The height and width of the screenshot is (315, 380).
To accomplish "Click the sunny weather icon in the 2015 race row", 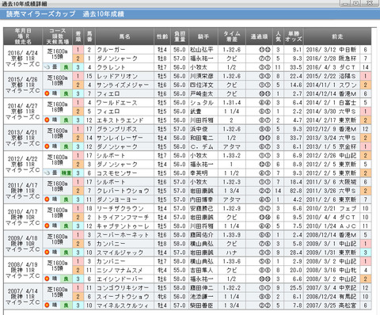I will pyautogui.click(x=47, y=93).
